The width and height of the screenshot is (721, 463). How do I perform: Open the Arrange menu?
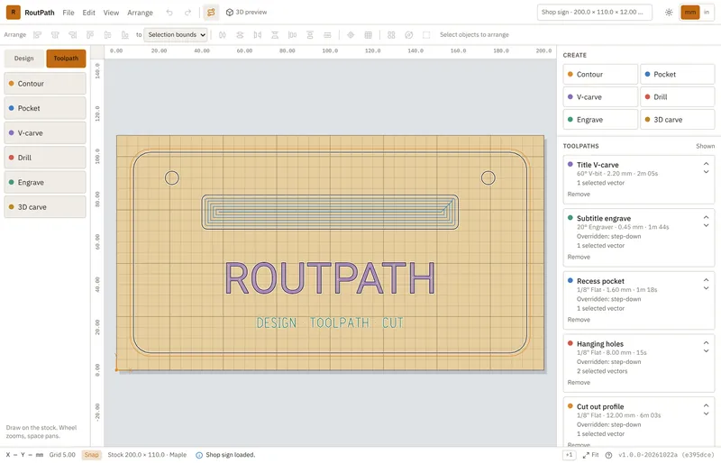140,13
